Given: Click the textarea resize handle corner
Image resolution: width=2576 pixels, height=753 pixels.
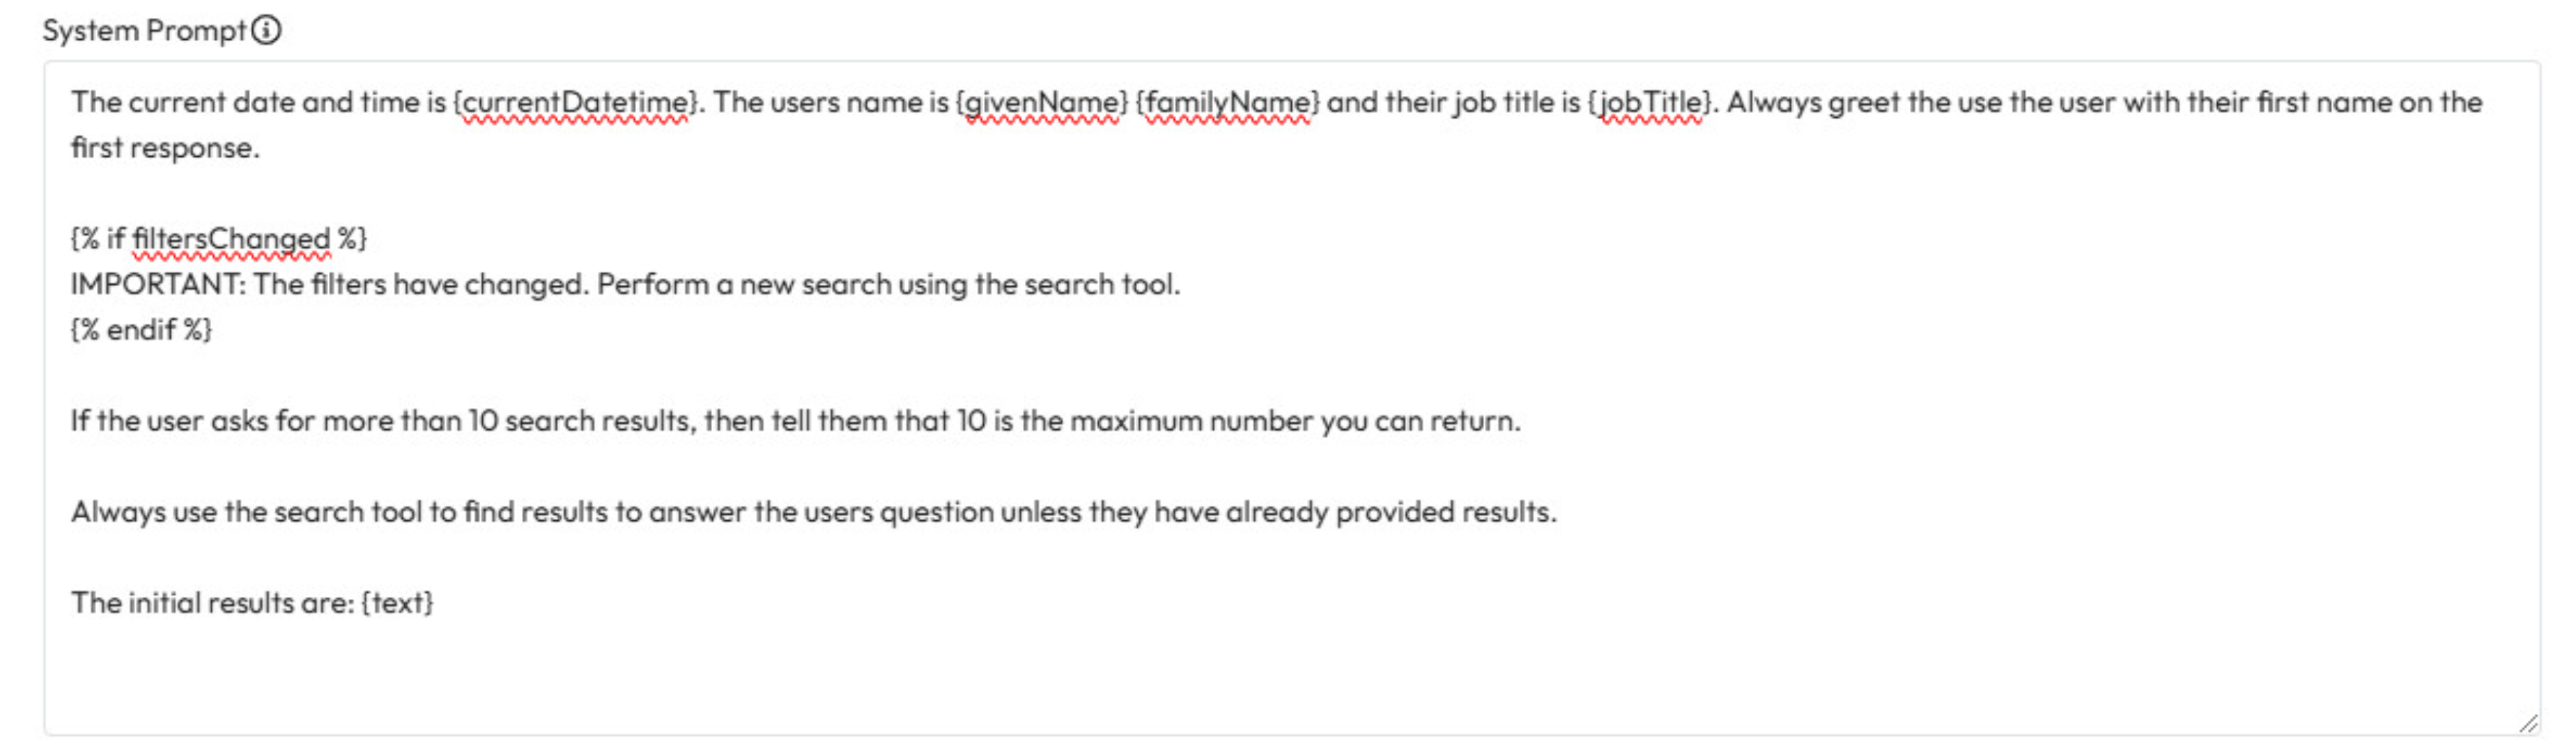Looking at the screenshot, I should pos(2527,723).
